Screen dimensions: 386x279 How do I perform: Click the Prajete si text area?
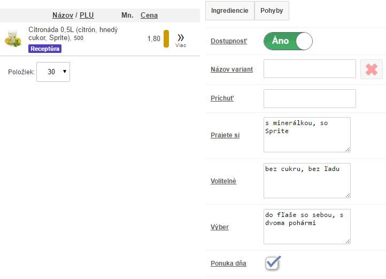[x=307, y=135]
